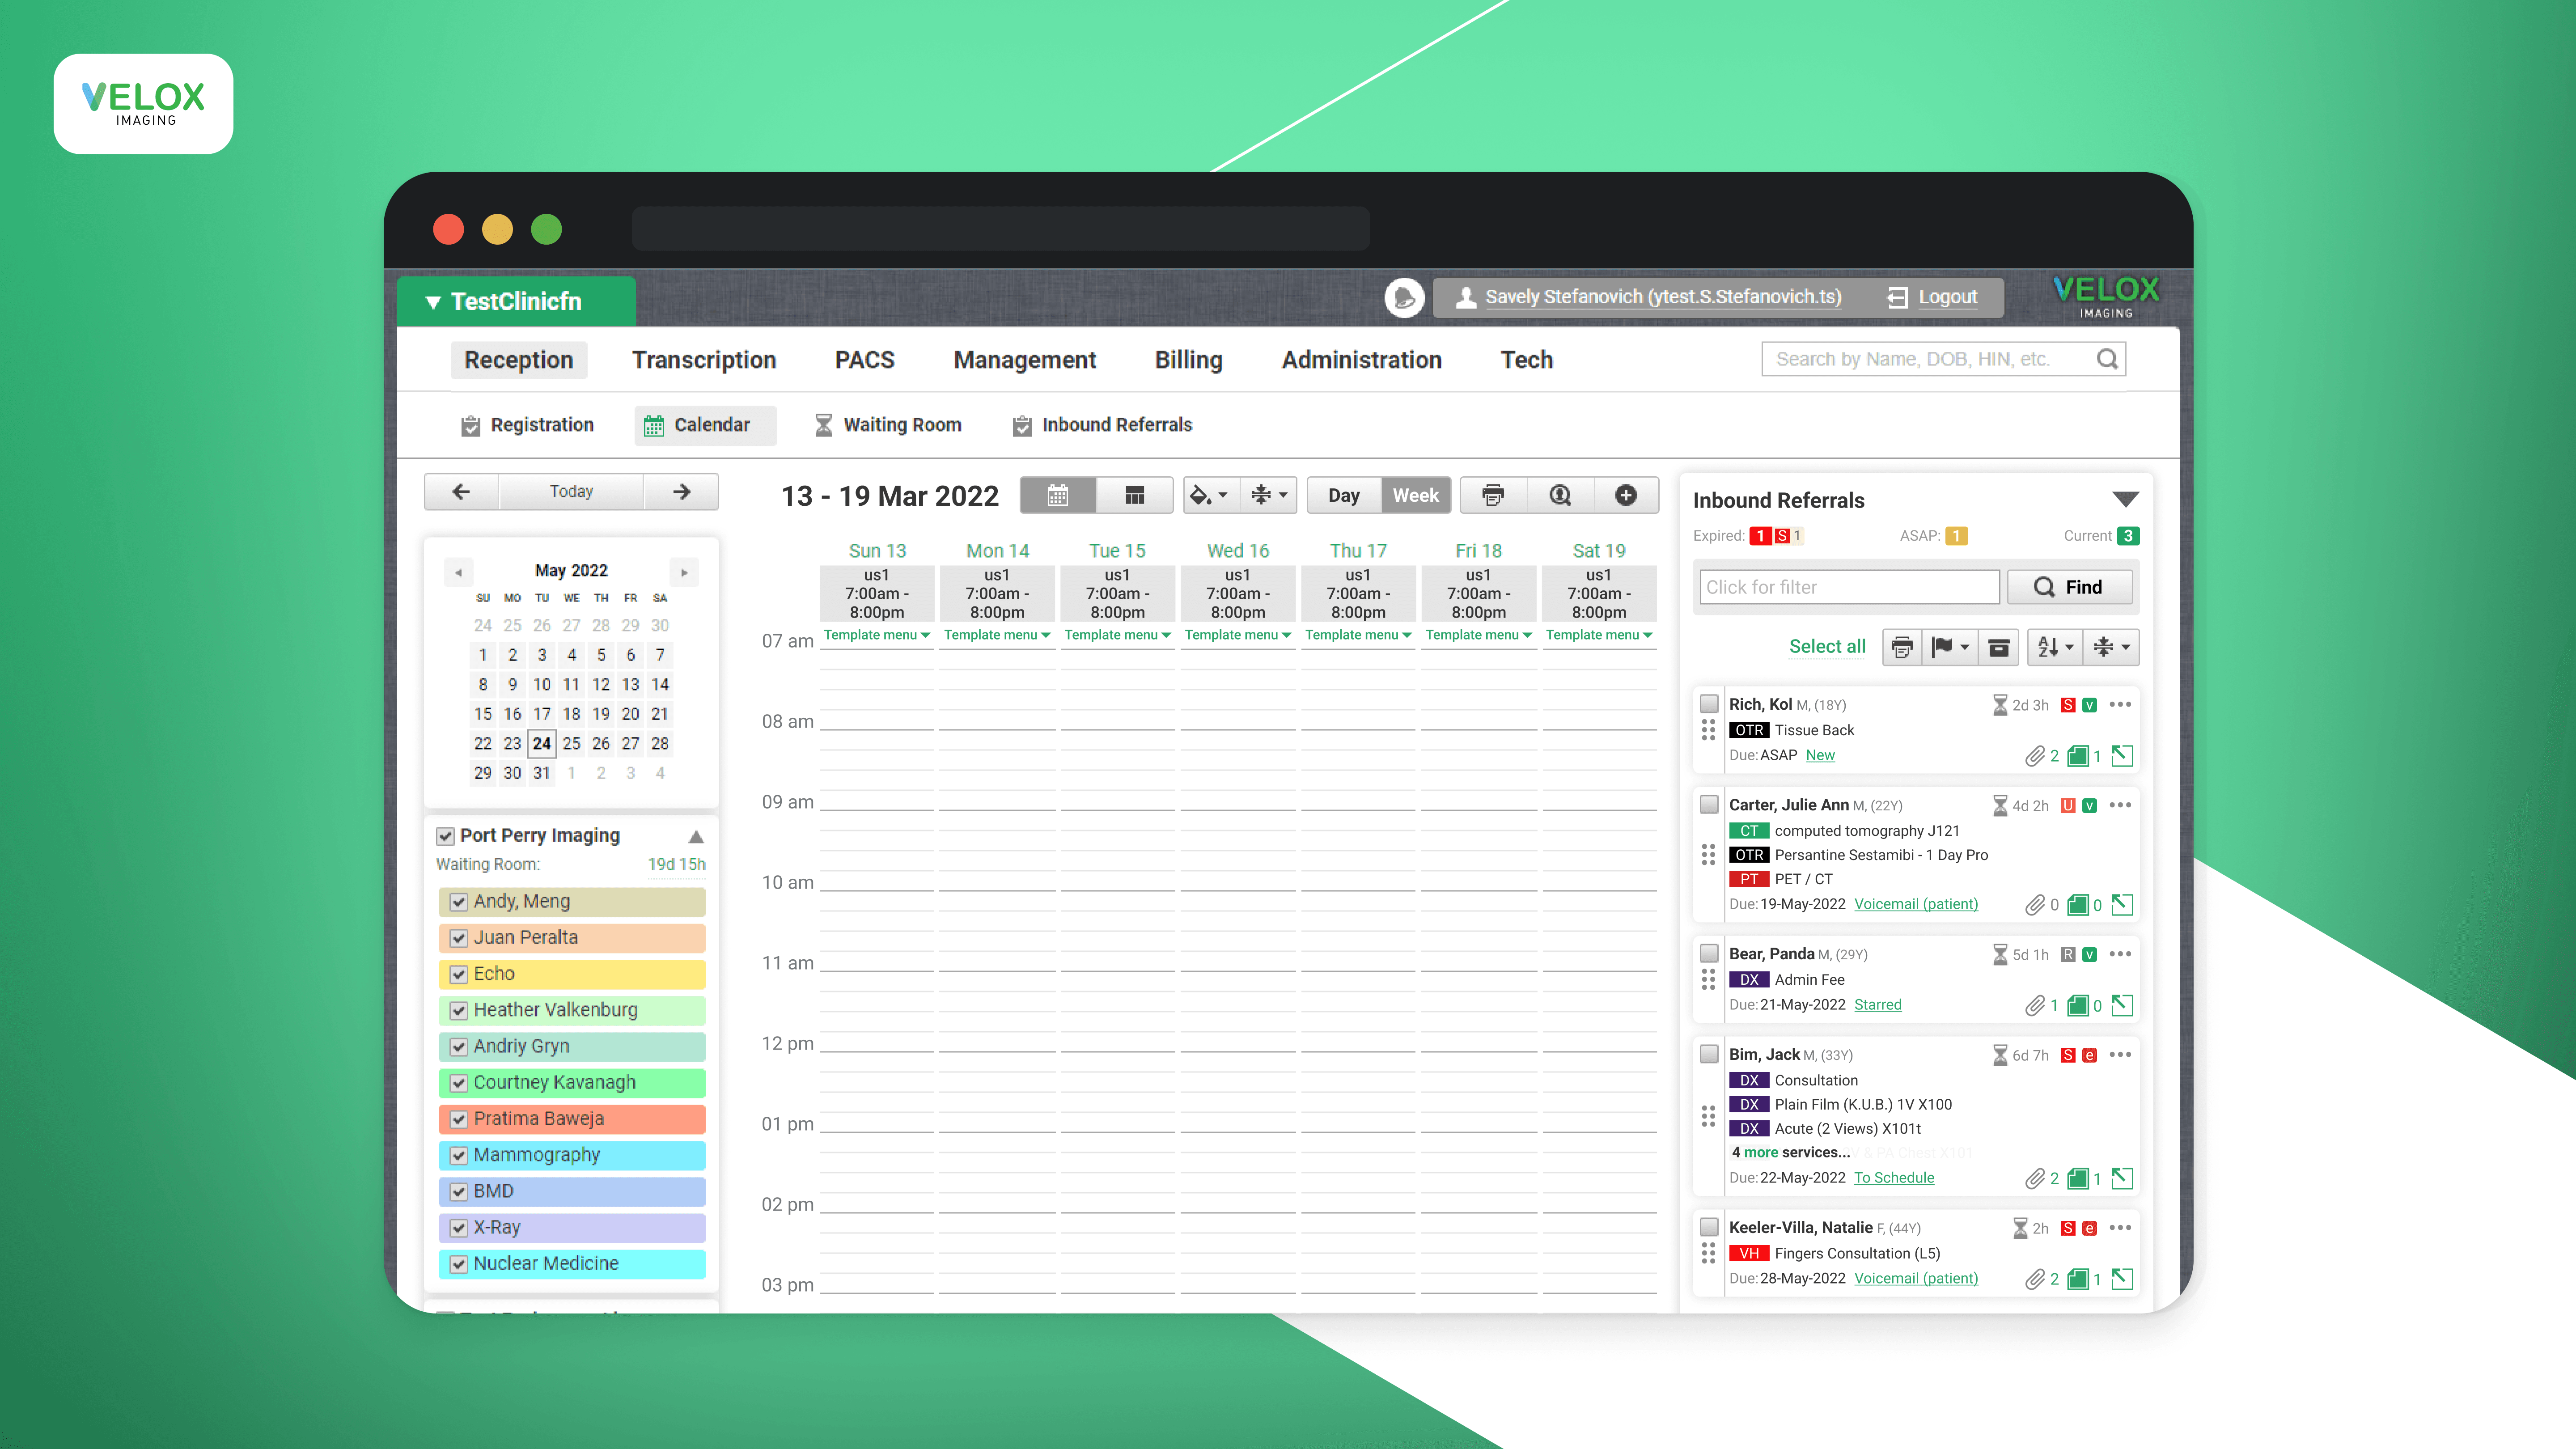
Task: Open the paint bucket color fill tool
Action: (x=1208, y=495)
